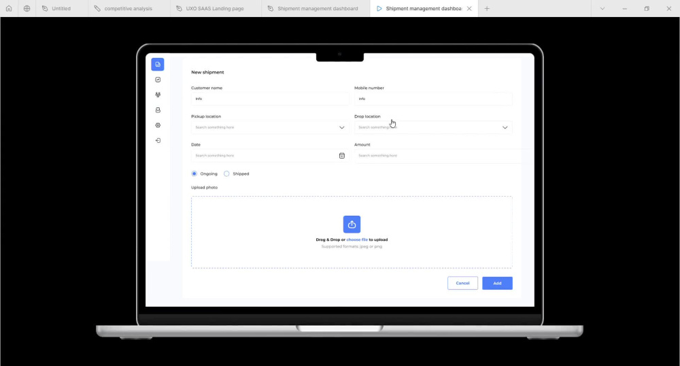The width and height of the screenshot is (680, 366).
Task: Select the Ongoing radio button
Action: click(194, 173)
